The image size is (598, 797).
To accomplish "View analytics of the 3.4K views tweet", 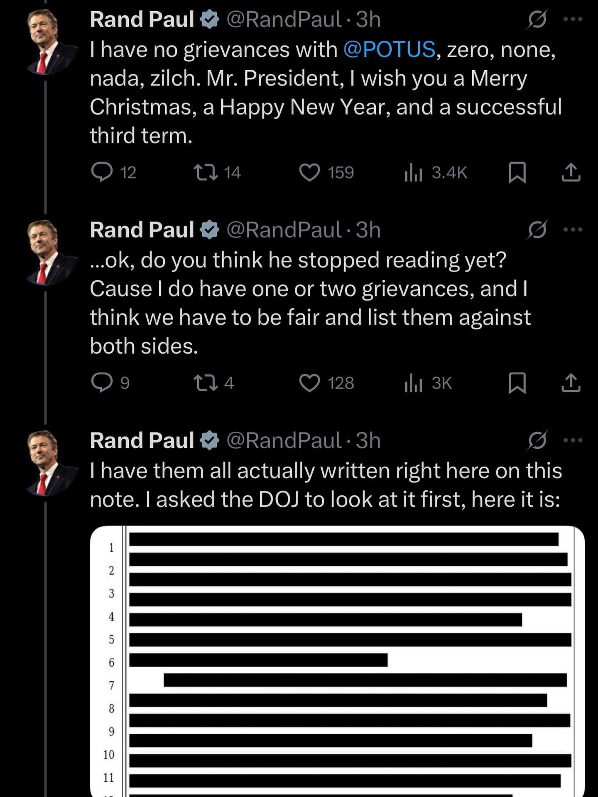I will (x=414, y=172).
